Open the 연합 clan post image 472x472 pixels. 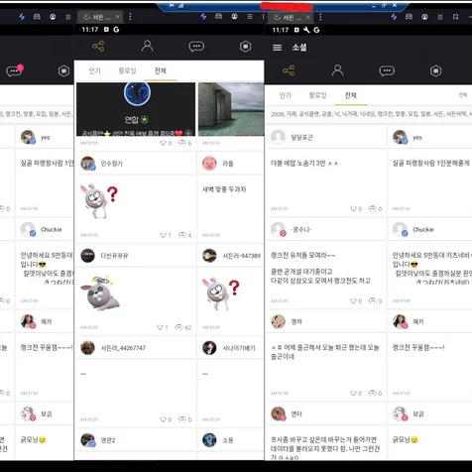(136, 109)
